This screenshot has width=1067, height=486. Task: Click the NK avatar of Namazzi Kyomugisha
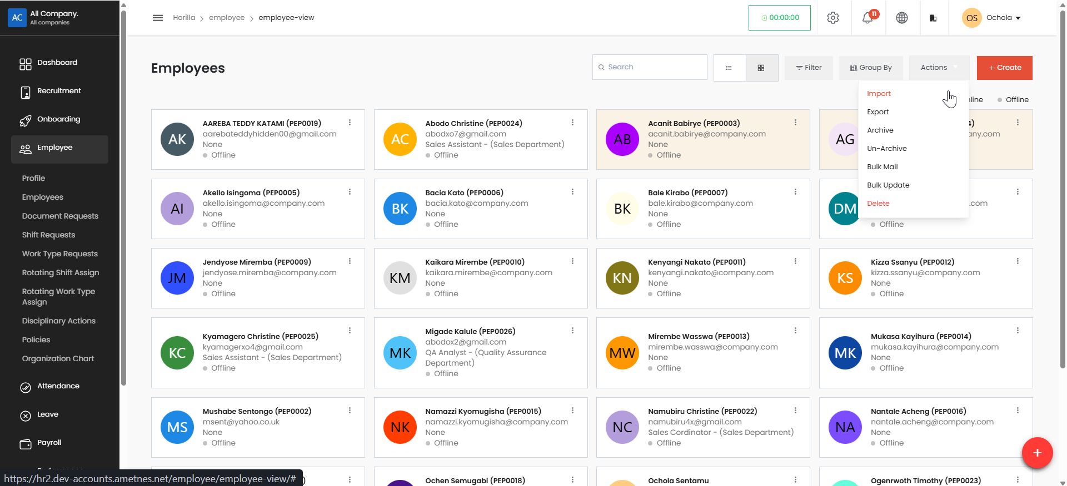pyautogui.click(x=400, y=427)
